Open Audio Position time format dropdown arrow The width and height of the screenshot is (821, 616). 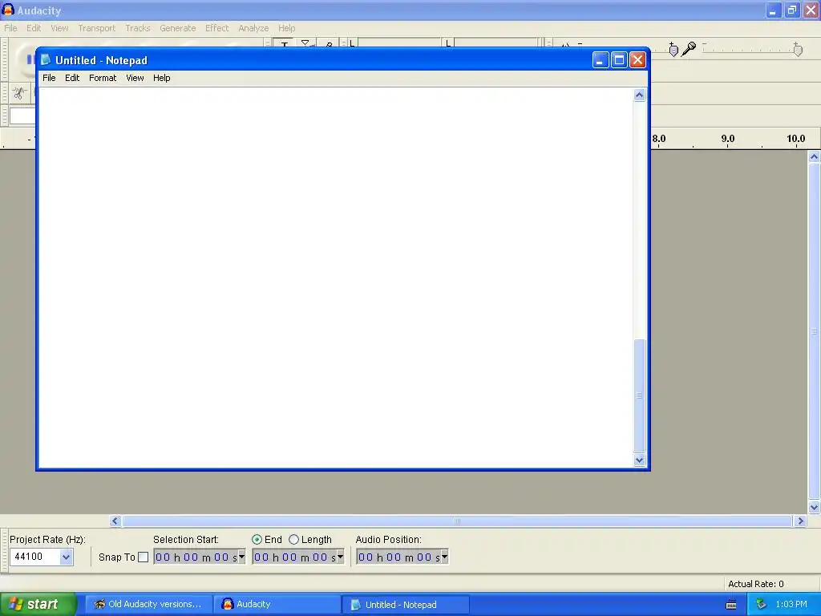tap(444, 557)
